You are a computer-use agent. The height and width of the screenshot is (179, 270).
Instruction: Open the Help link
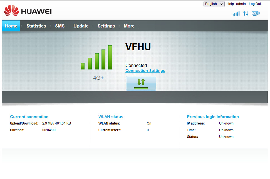[230, 4]
